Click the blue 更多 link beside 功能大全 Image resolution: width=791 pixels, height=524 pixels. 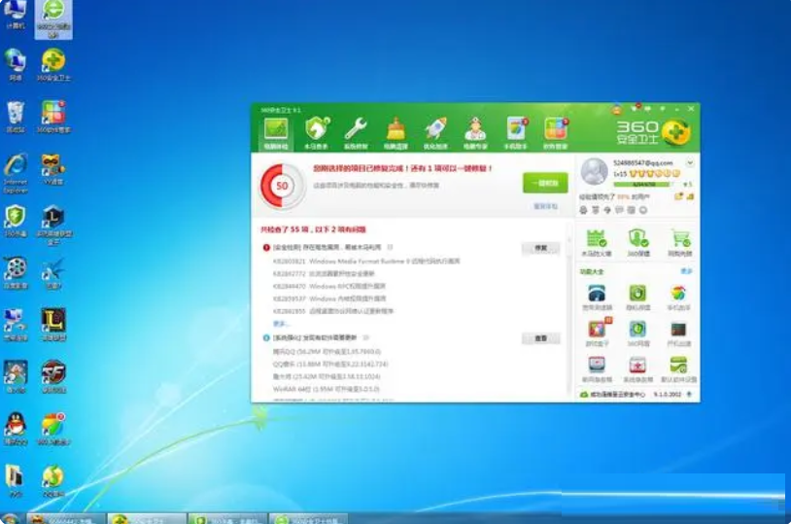[686, 271]
